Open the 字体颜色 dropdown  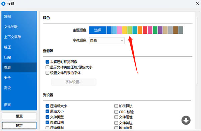point(107,41)
